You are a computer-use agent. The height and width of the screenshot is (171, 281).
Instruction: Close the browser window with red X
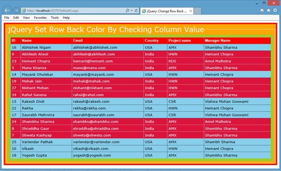point(274,3)
